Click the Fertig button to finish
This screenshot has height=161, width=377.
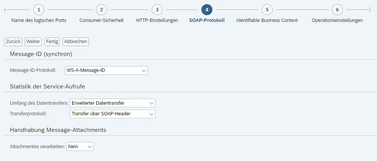(52, 42)
